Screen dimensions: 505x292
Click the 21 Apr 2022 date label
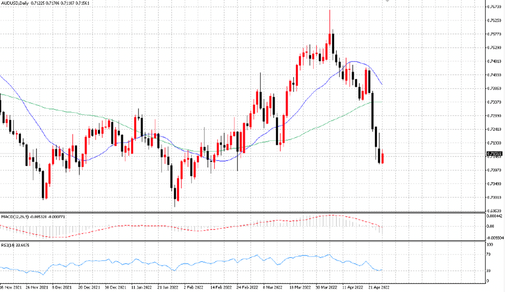[379, 287]
